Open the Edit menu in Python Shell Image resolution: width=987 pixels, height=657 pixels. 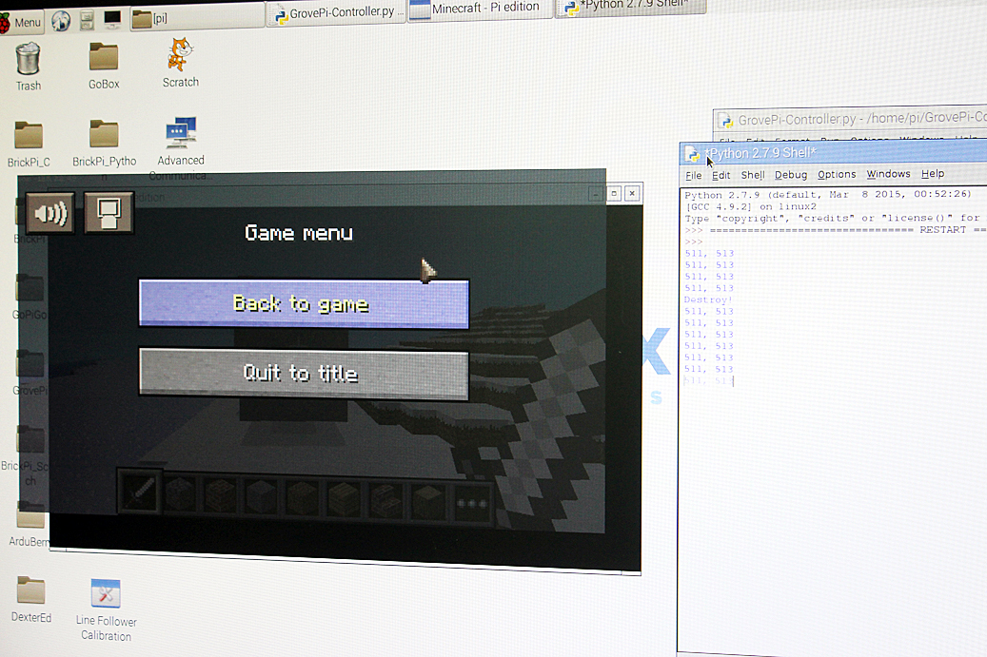(x=721, y=175)
